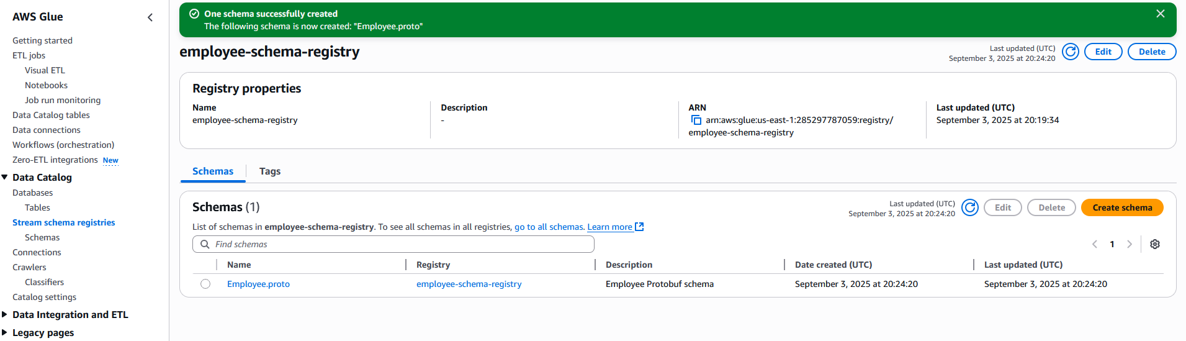The width and height of the screenshot is (1186, 341).
Task: Delete the employee-schema-registry registry
Action: click(1151, 52)
